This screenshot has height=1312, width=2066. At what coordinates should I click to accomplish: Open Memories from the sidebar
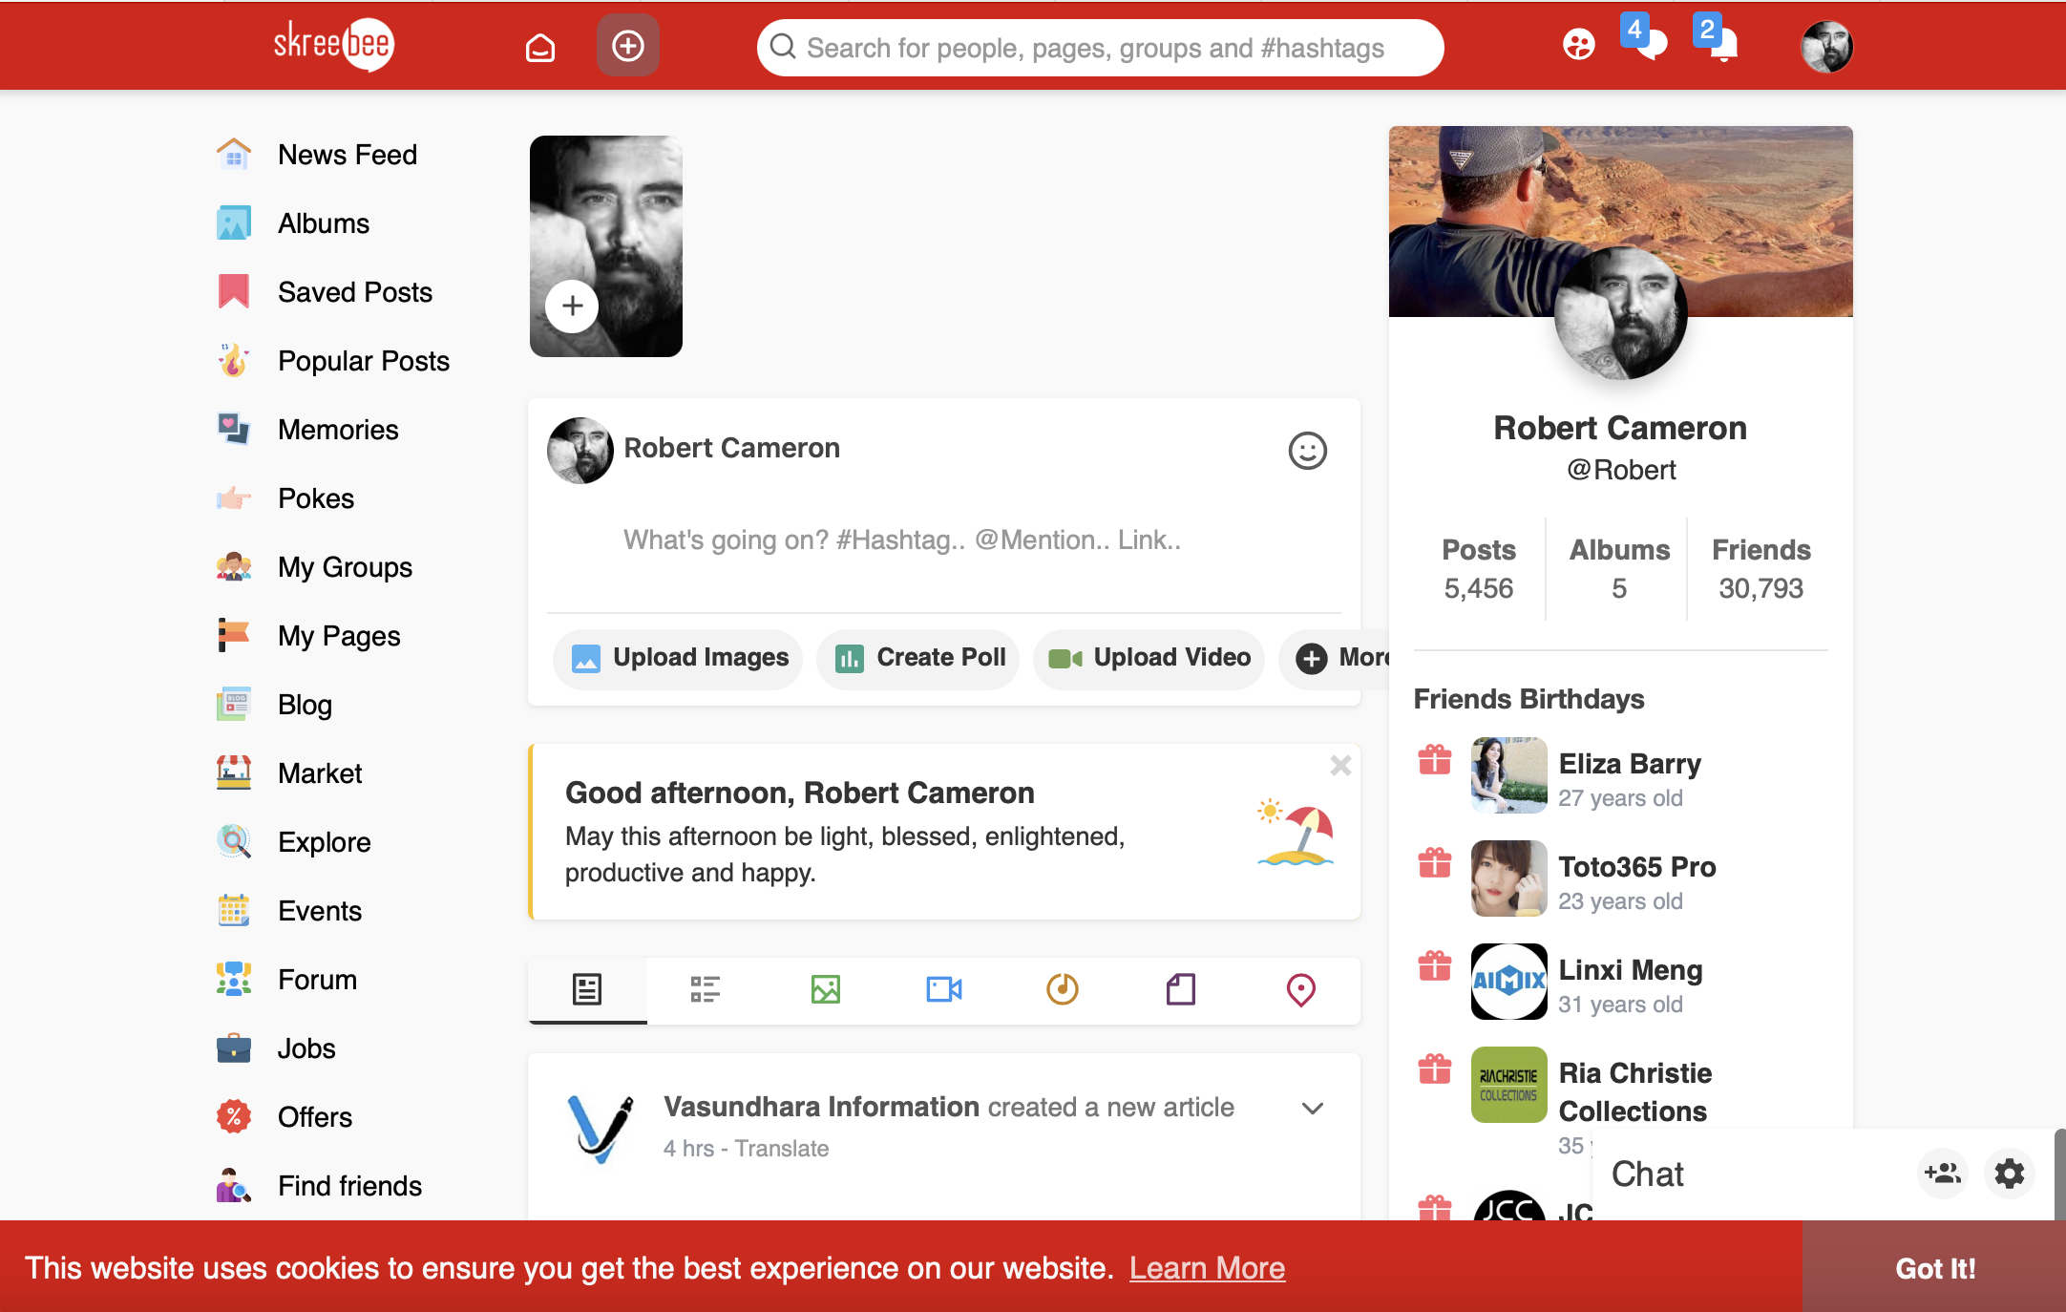(x=337, y=430)
